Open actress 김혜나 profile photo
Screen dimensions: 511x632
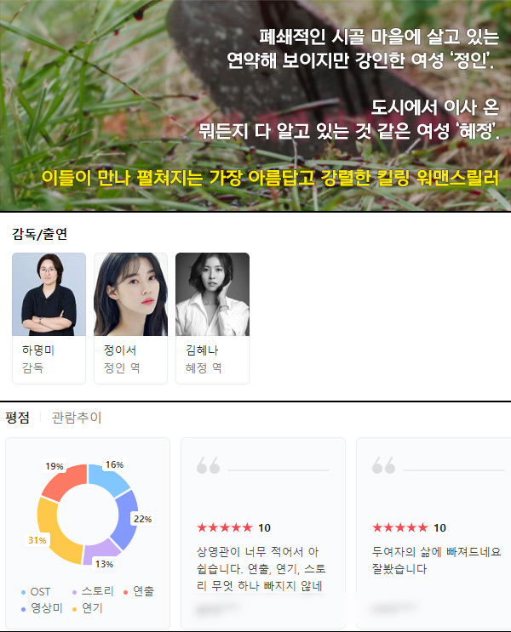point(212,294)
